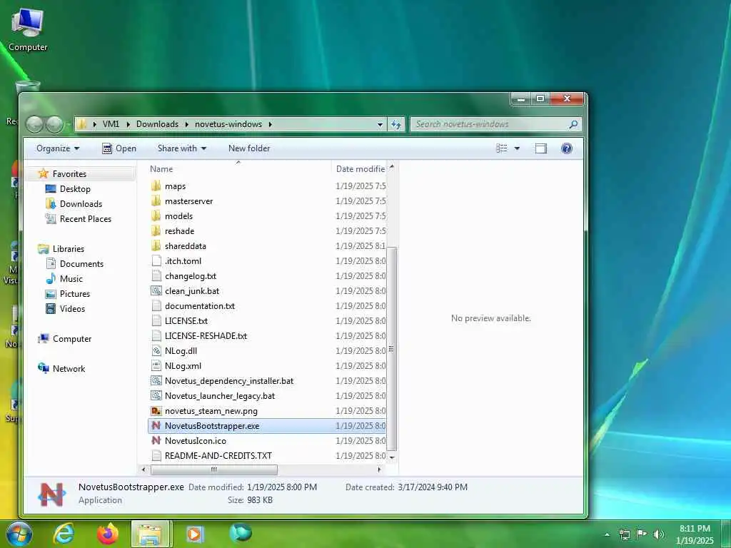Image resolution: width=731 pixels, height=548 pixels.
Task: Refresh the current folder view
Action: coord(395,124)
